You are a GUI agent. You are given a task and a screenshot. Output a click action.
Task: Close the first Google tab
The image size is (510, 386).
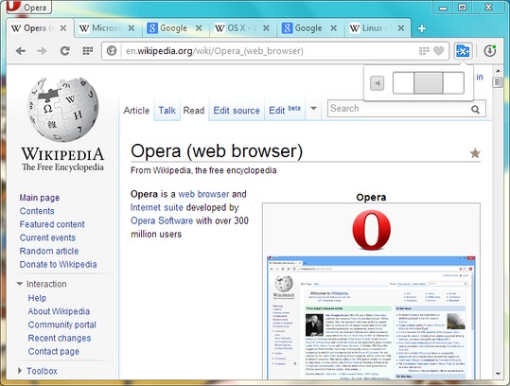(199, 28)
